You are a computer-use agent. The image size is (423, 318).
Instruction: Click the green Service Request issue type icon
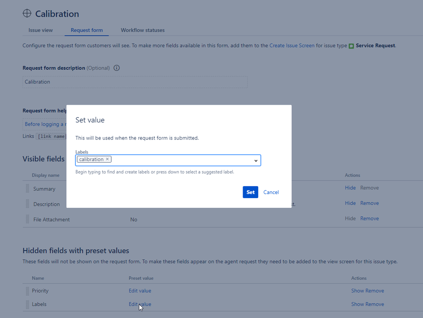351,46
